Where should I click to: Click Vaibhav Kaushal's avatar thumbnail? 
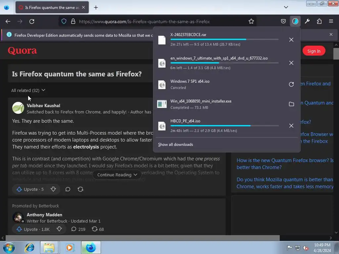18,108
